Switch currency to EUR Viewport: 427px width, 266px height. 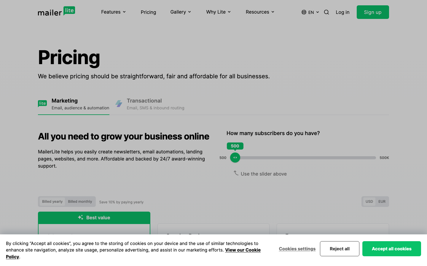coord(382,202)
